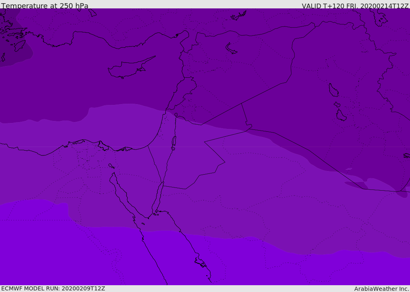This screenshot has height=292, width=410.
Task: Click the Sea of Galilee
Action: click(x=176, y=115)
